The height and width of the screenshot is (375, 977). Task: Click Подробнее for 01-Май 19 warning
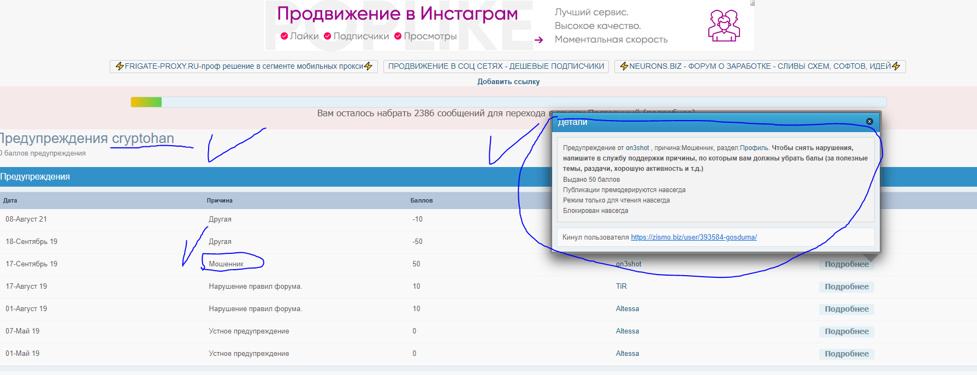click(846, 354)
